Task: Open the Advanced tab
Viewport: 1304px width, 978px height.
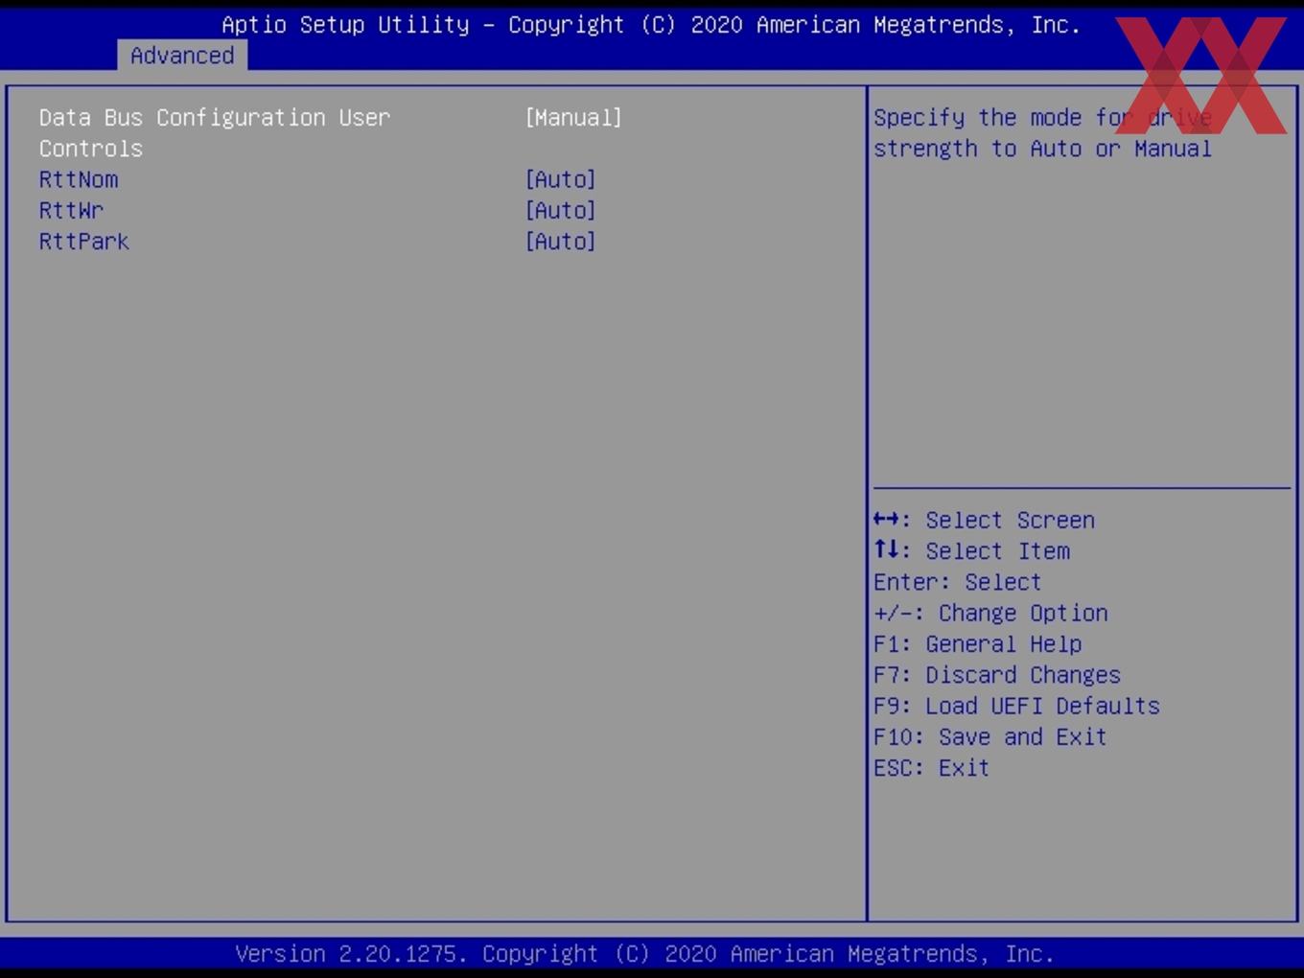Action: tap(182, 56)
